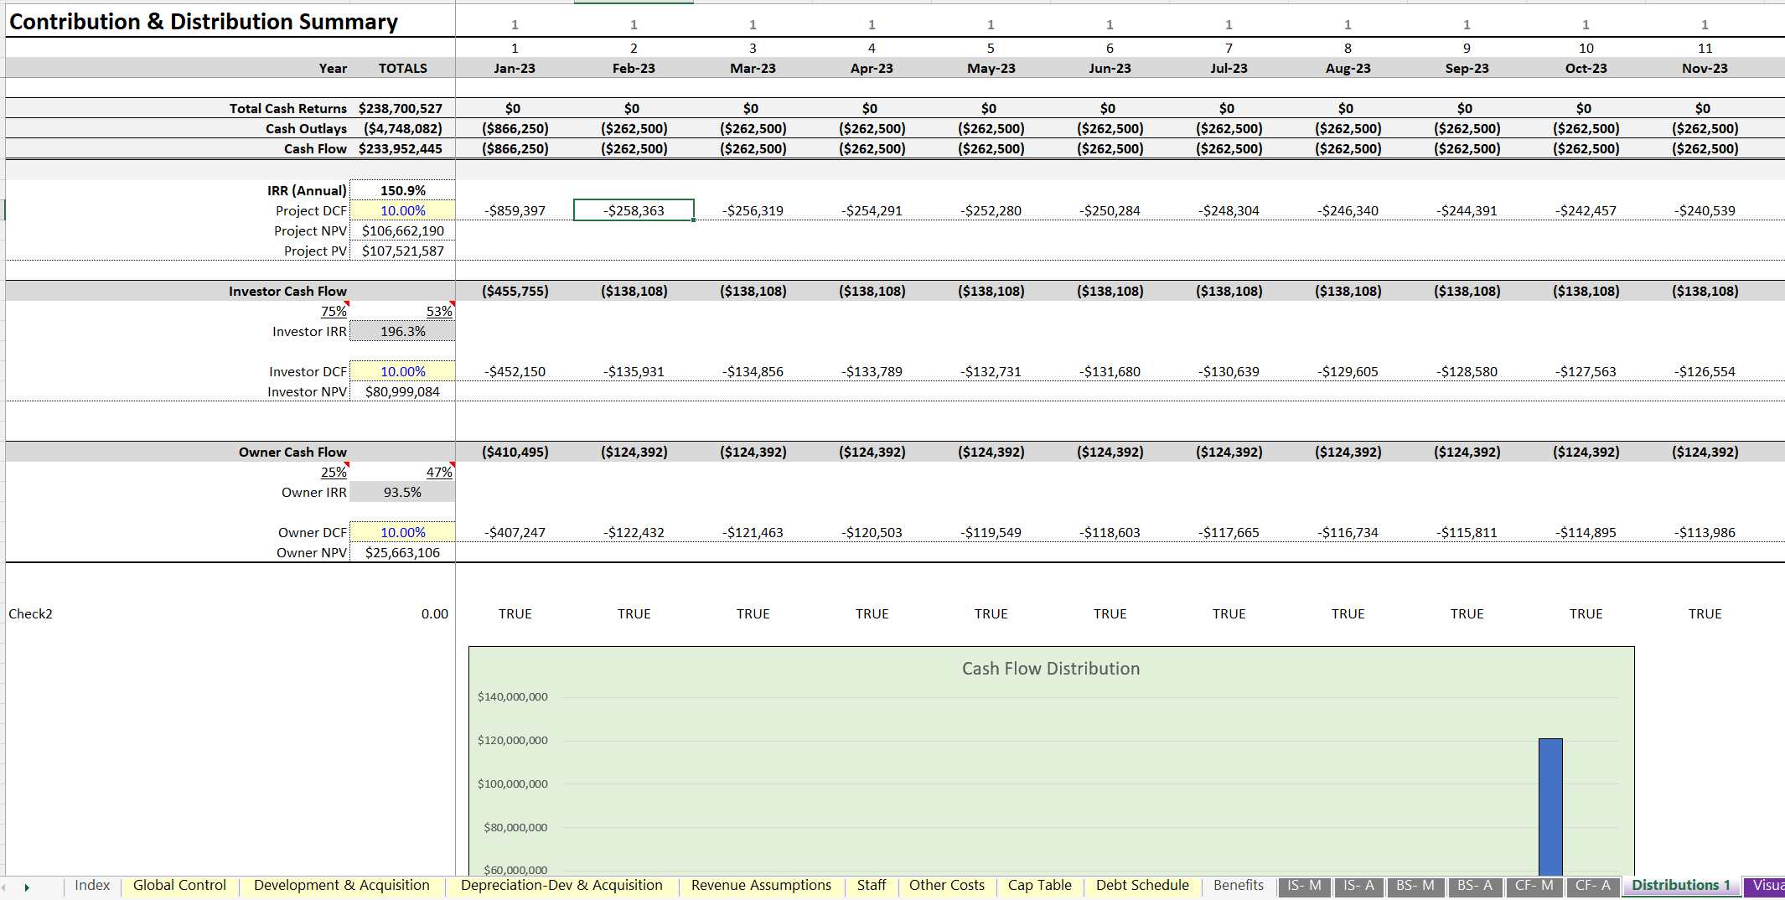
Task: Open the Global Control sheet
Action: (x=178, y=886)
